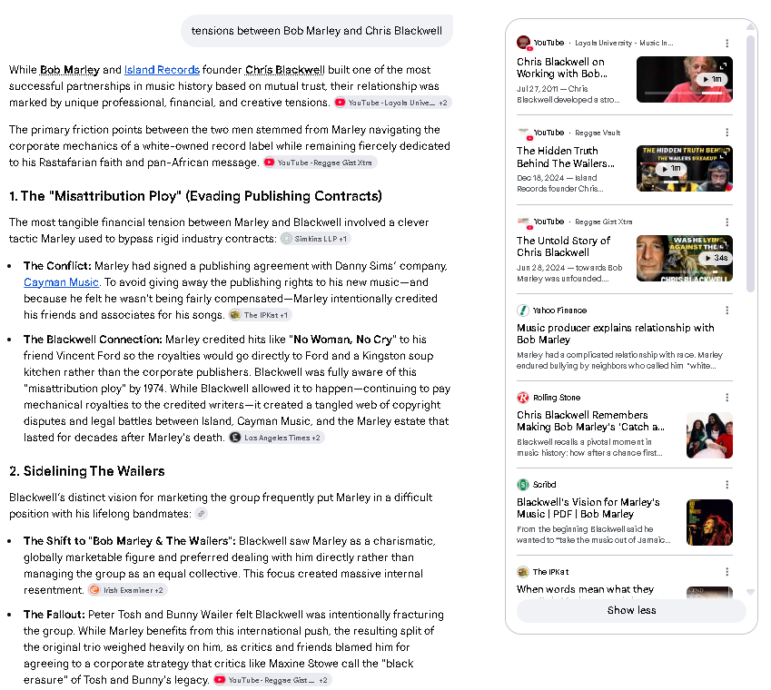Open 'The Untold Story of Chris Blackwell' title

point(563,246)
